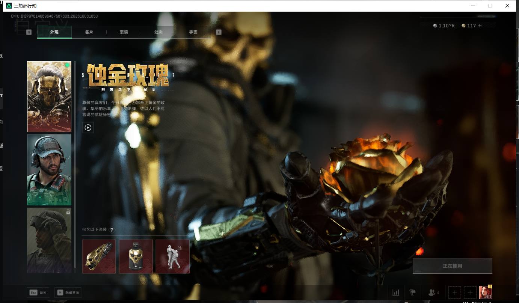Click the 正在使用 button

pyautogui.click(x=452, y=266)
